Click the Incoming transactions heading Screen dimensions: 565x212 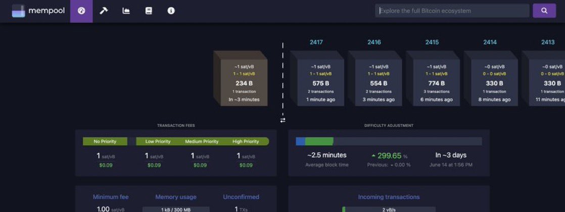(x=389, y=197)
